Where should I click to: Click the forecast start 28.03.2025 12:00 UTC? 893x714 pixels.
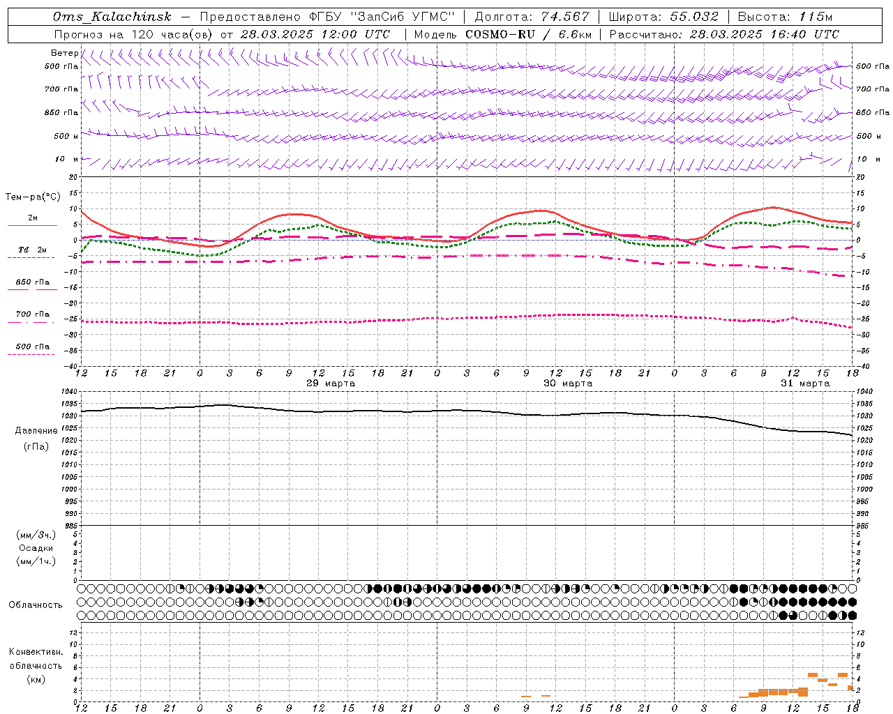tap(315, 34)
